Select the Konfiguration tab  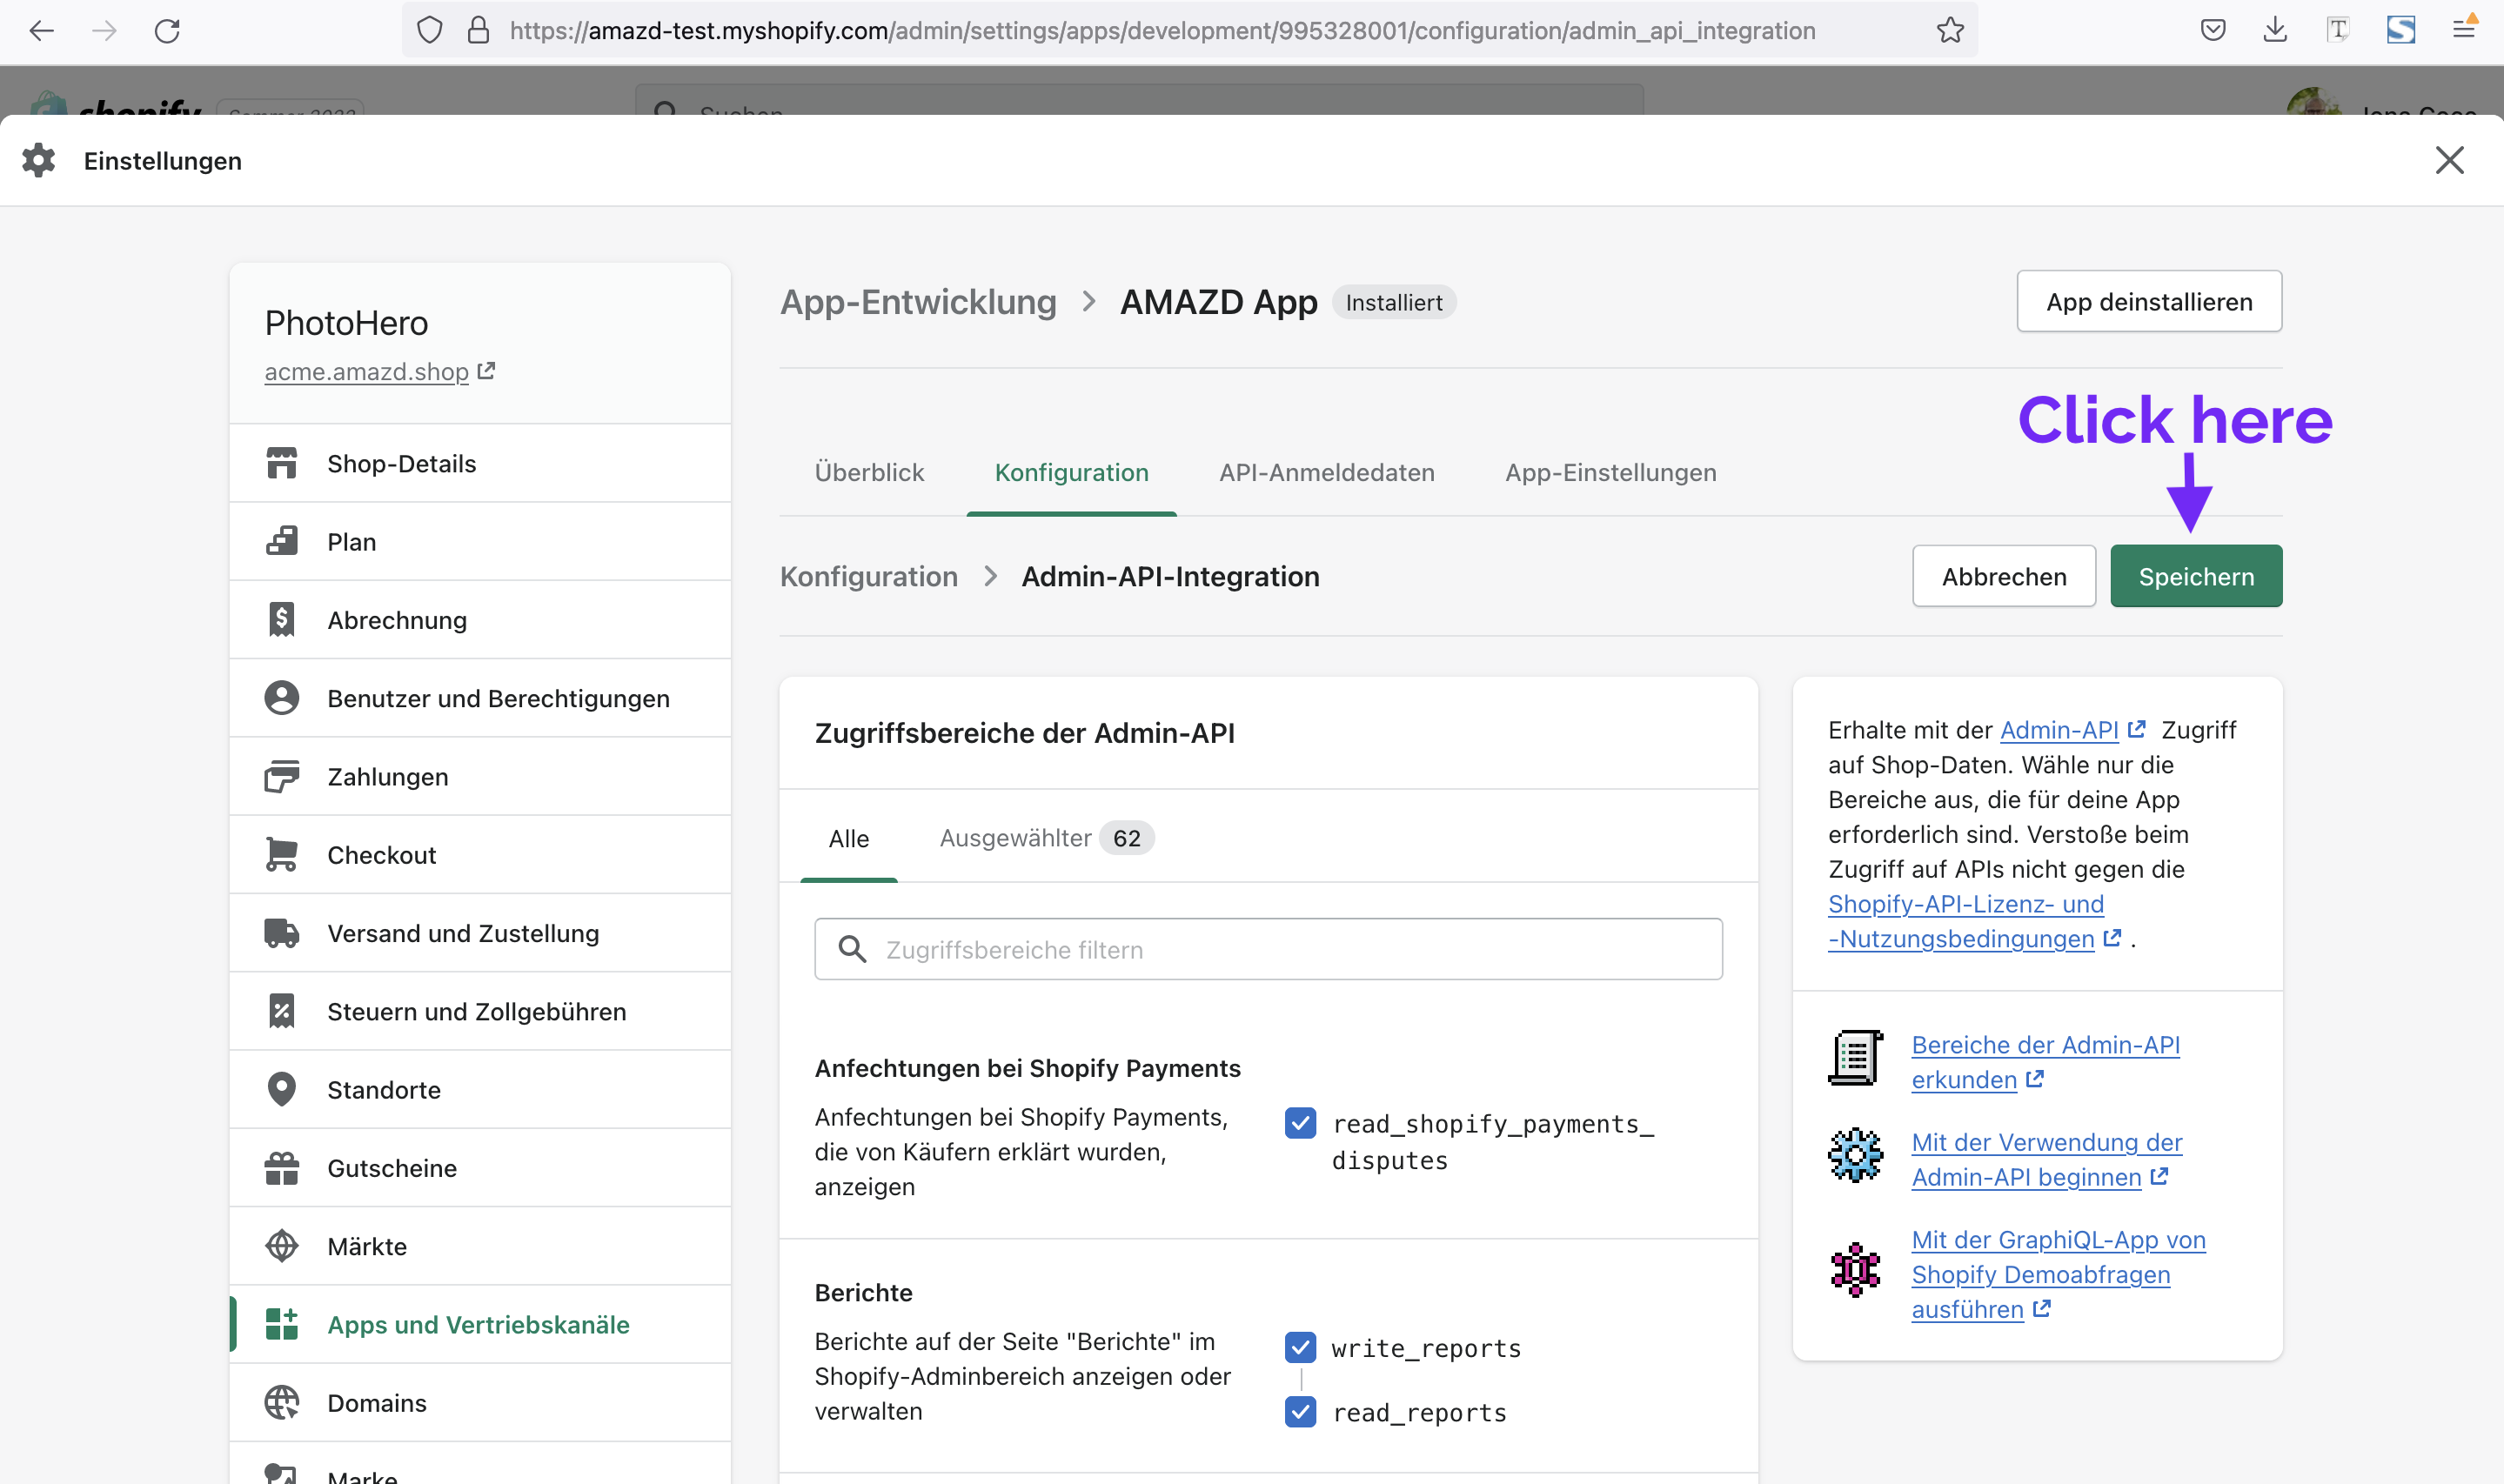pos(1071,473)
